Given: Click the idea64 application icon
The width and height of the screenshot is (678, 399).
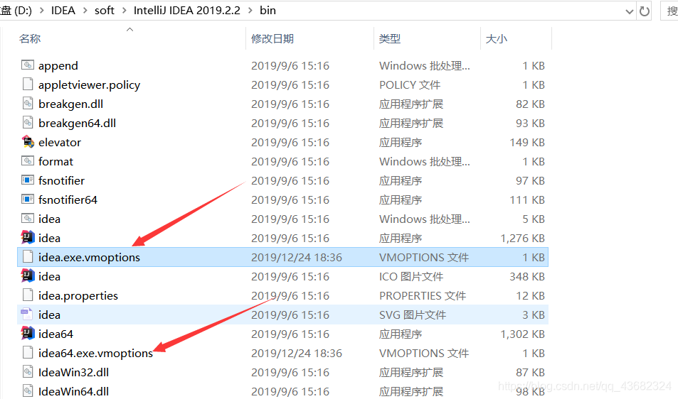Looking at the screenshot, I should pos(28,334).
